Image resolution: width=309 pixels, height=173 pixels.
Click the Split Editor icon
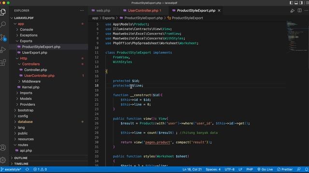coord(299,11)
